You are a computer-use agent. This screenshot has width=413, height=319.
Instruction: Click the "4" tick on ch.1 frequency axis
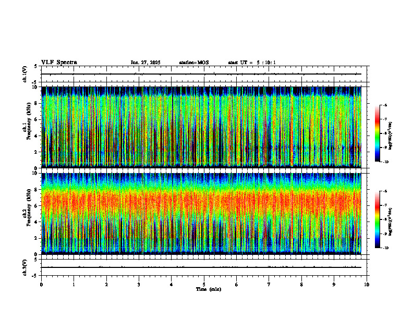coord(37,136)
